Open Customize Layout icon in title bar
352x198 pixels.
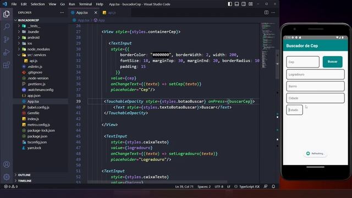click(x=251, y=4)
